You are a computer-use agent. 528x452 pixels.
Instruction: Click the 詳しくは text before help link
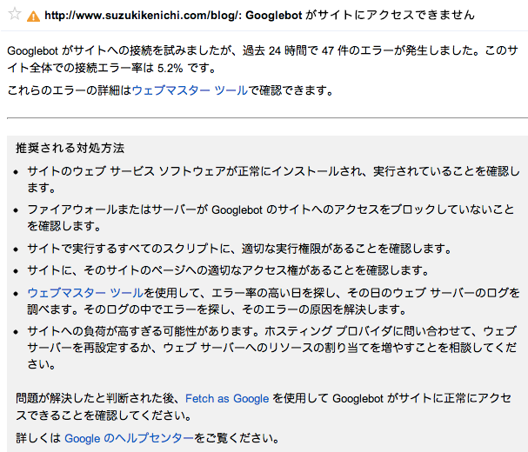coord(38,438)
